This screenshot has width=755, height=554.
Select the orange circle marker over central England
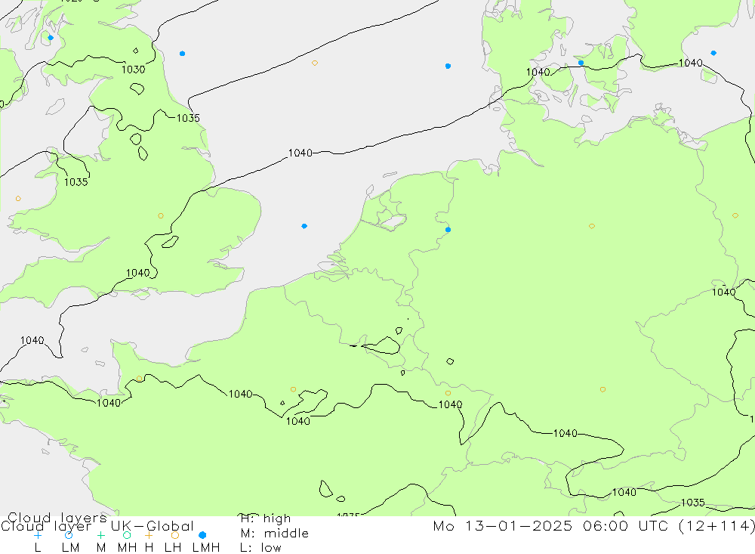(x=161, y=216)
